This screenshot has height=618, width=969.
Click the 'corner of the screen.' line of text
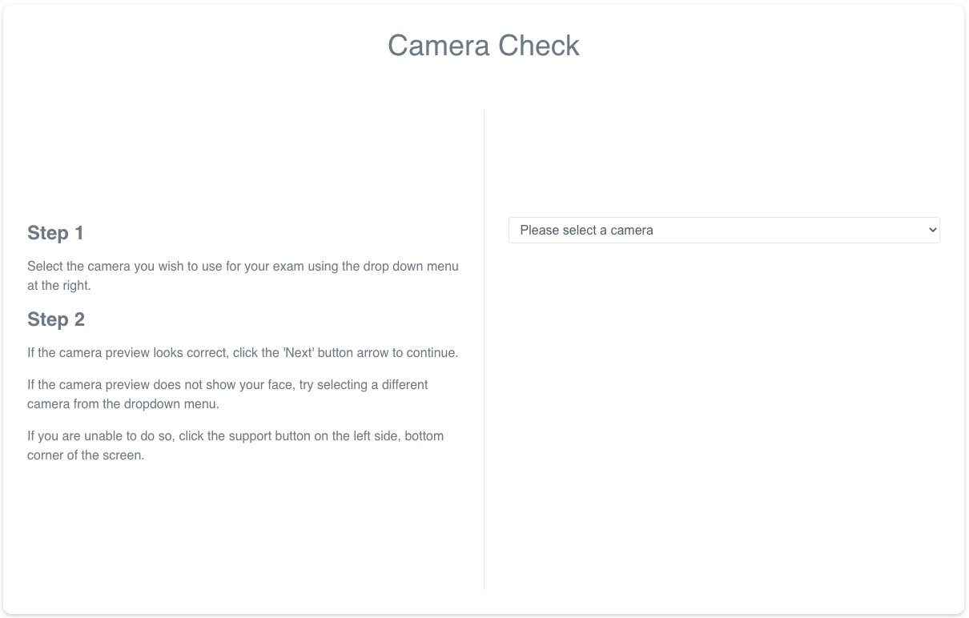86,455
